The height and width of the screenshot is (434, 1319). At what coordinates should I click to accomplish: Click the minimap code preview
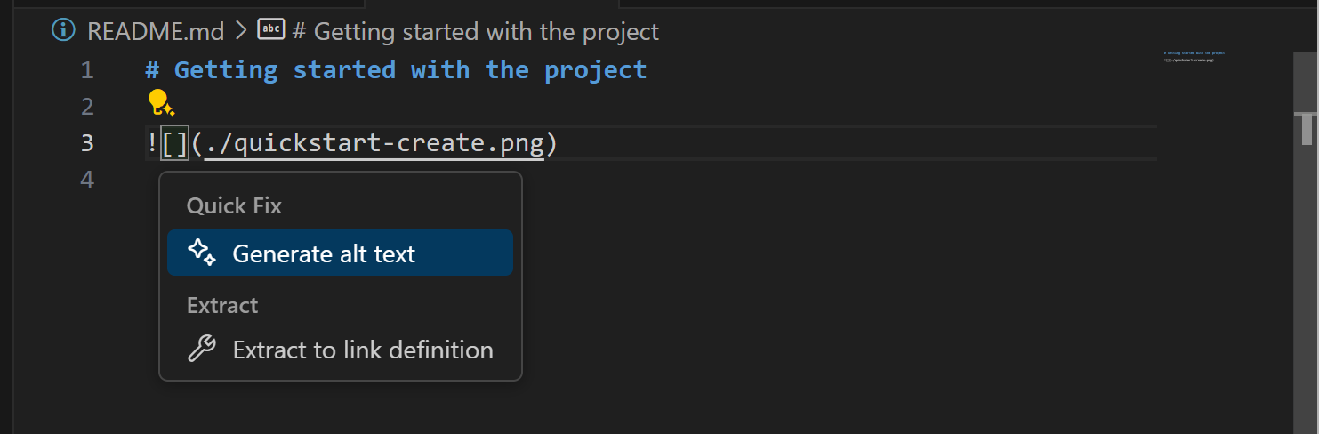(x=1194, y=56)
